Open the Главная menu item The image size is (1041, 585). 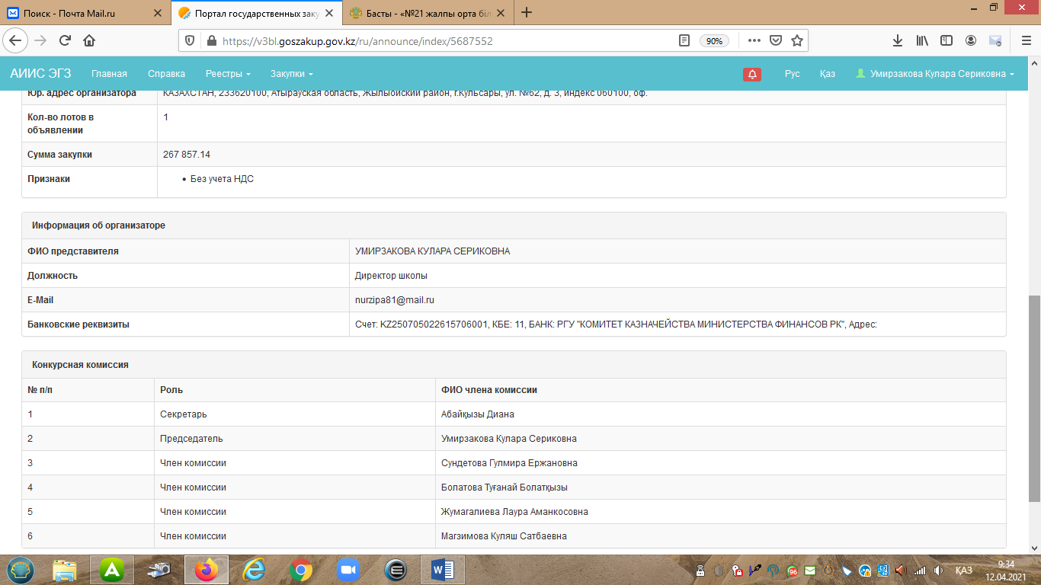point(109,74)
